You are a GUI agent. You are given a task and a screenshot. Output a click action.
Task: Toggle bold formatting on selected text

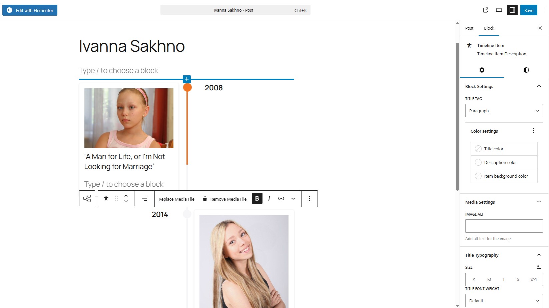[x=257, y=198]
